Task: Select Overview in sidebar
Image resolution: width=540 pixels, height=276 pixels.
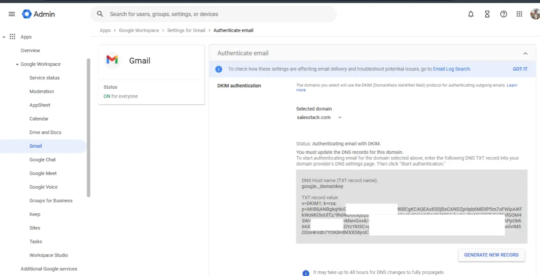Action: point(30,50)
